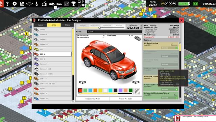Rotate car preview clockwise arrow

tap(136, 82)
